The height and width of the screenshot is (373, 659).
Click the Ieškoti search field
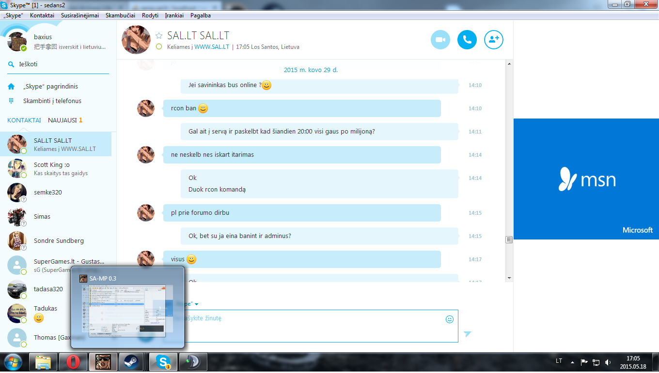point(58,64)
